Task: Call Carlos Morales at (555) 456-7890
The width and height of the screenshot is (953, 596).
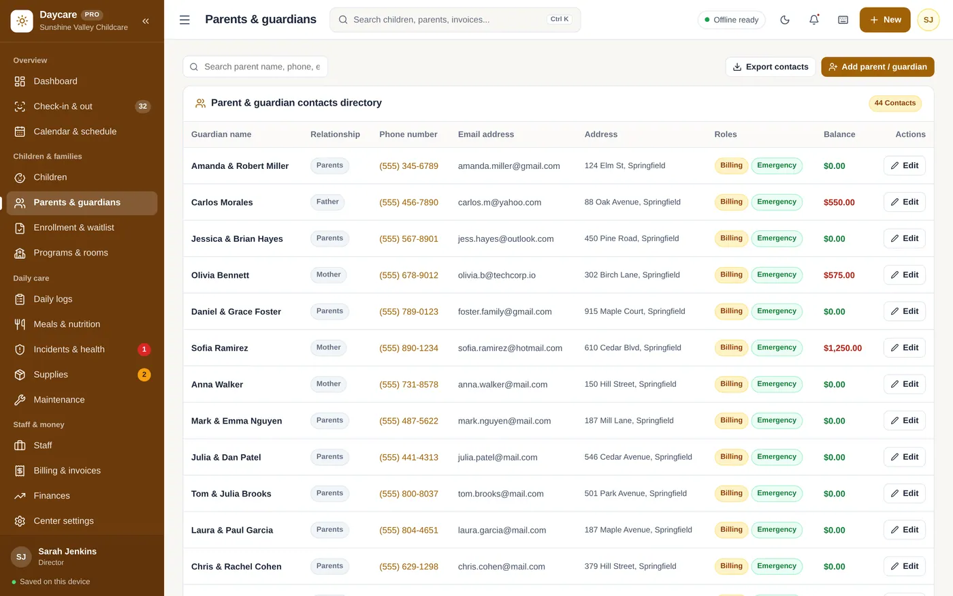Action: coord(408,202)
